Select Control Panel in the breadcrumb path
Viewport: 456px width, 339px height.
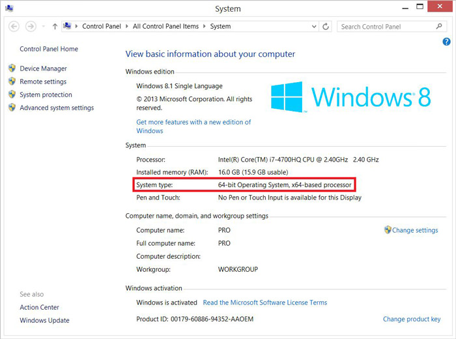pos(101,27)
